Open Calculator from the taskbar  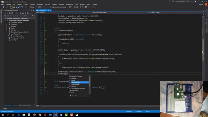coord(29,115)
